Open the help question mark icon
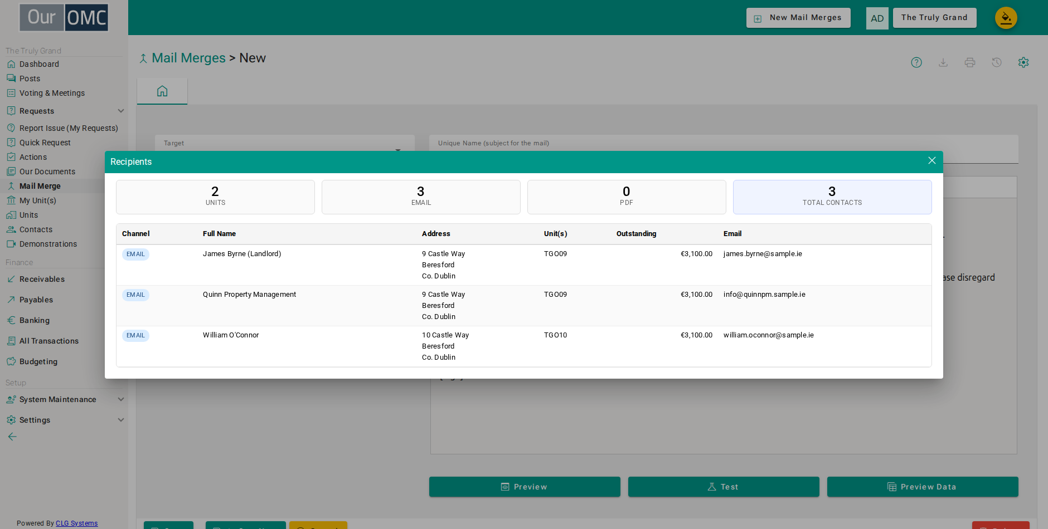This screenshot has height=529, width=1048. tap(916, 62)
